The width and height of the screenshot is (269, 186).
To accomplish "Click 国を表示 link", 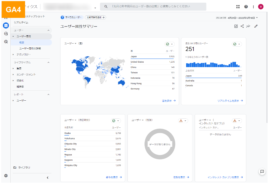I will tap(169, 101).
